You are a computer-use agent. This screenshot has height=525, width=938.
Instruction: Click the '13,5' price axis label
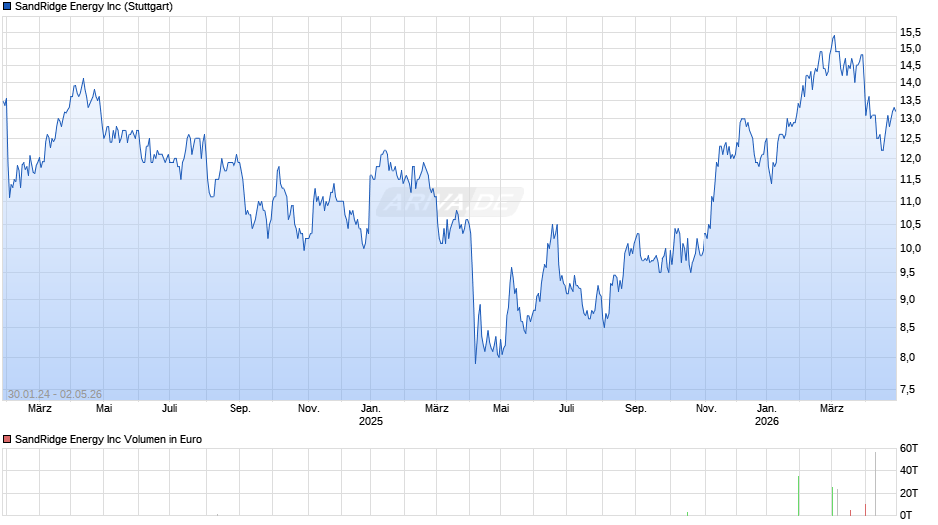coord(910,100)
